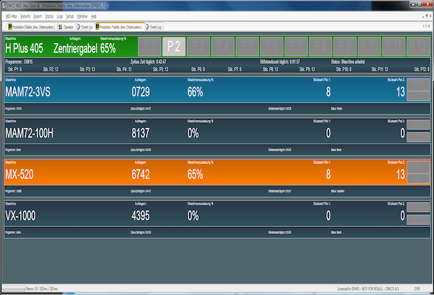Click the license text in status bar

(368, 289)
